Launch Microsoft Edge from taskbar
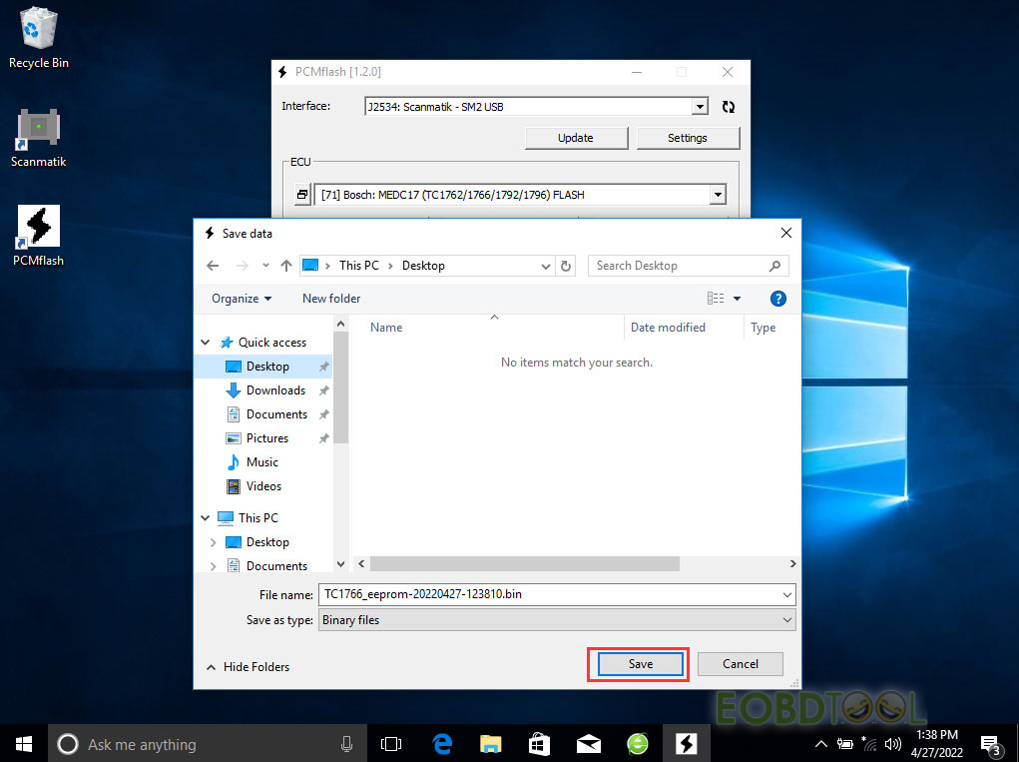Image resolution: width=1019 pixels, height=762 pixels. click(x=442, y=744)
